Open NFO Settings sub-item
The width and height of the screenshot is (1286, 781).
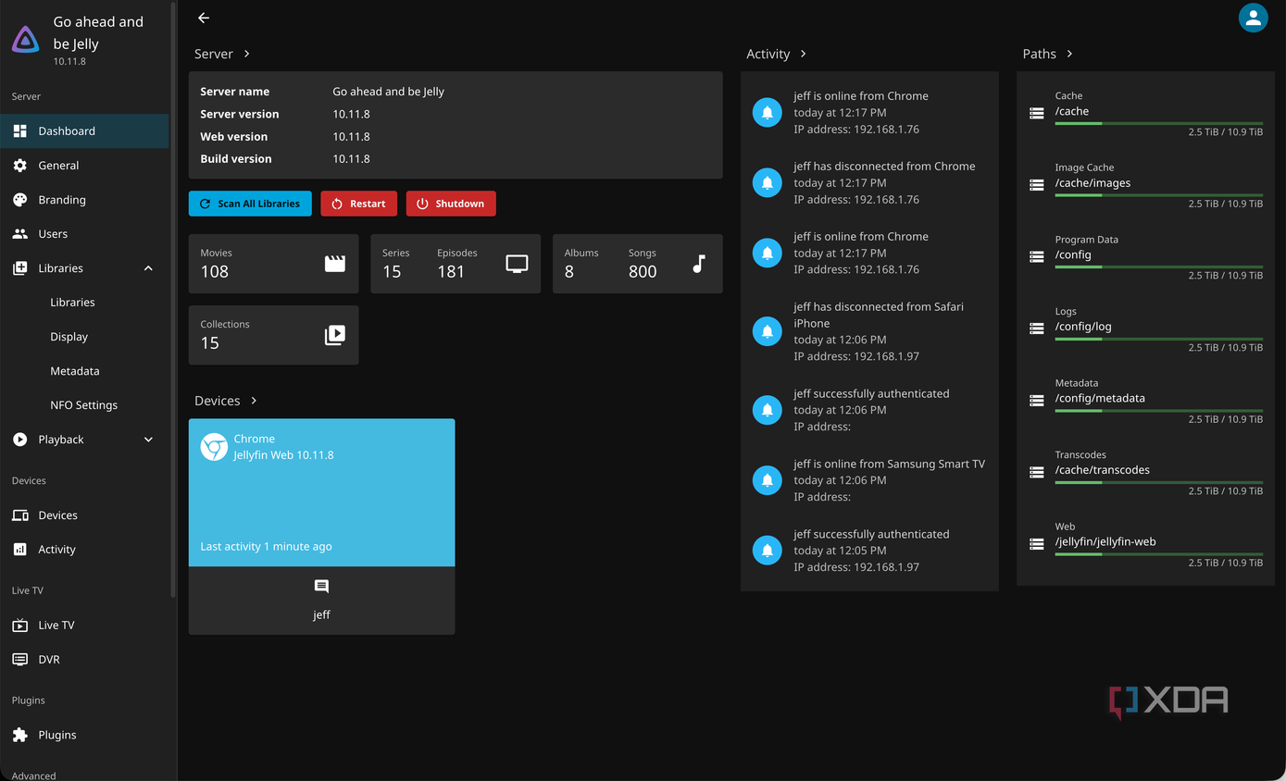pyautogui.click(x=84, y=405)
